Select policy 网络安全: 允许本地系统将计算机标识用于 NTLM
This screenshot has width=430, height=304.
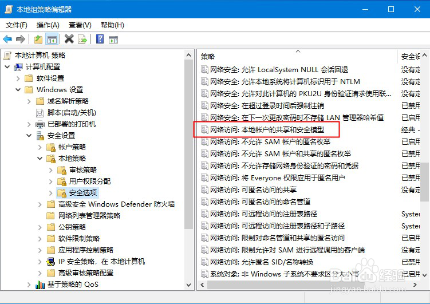pyautogui.click(x=285, y=82)
